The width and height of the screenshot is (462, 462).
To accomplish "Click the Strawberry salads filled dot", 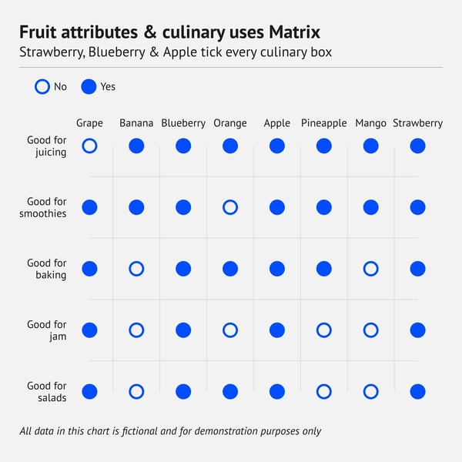I will point(417,392).
